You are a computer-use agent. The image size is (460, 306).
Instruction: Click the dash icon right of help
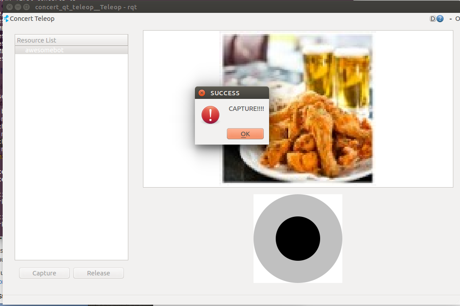coord(450,19)
